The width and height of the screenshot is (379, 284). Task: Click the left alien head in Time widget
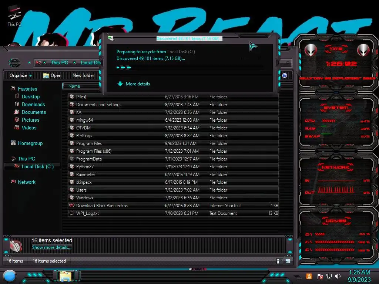point(311,50)
